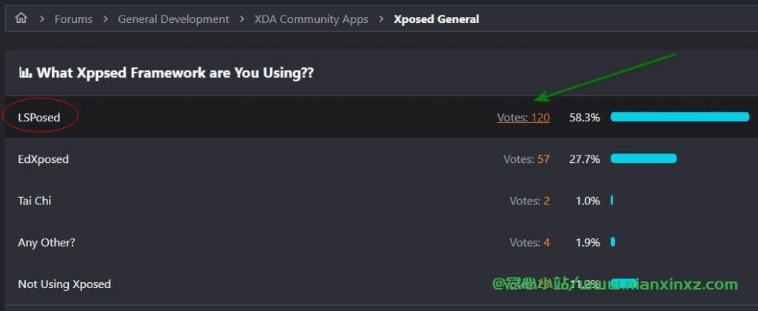Click the poll bar-chart icon beside title

[x=25, y=73]
